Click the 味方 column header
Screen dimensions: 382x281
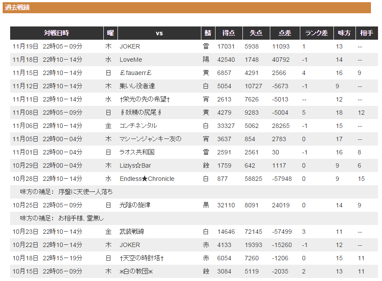pos(344,33)
